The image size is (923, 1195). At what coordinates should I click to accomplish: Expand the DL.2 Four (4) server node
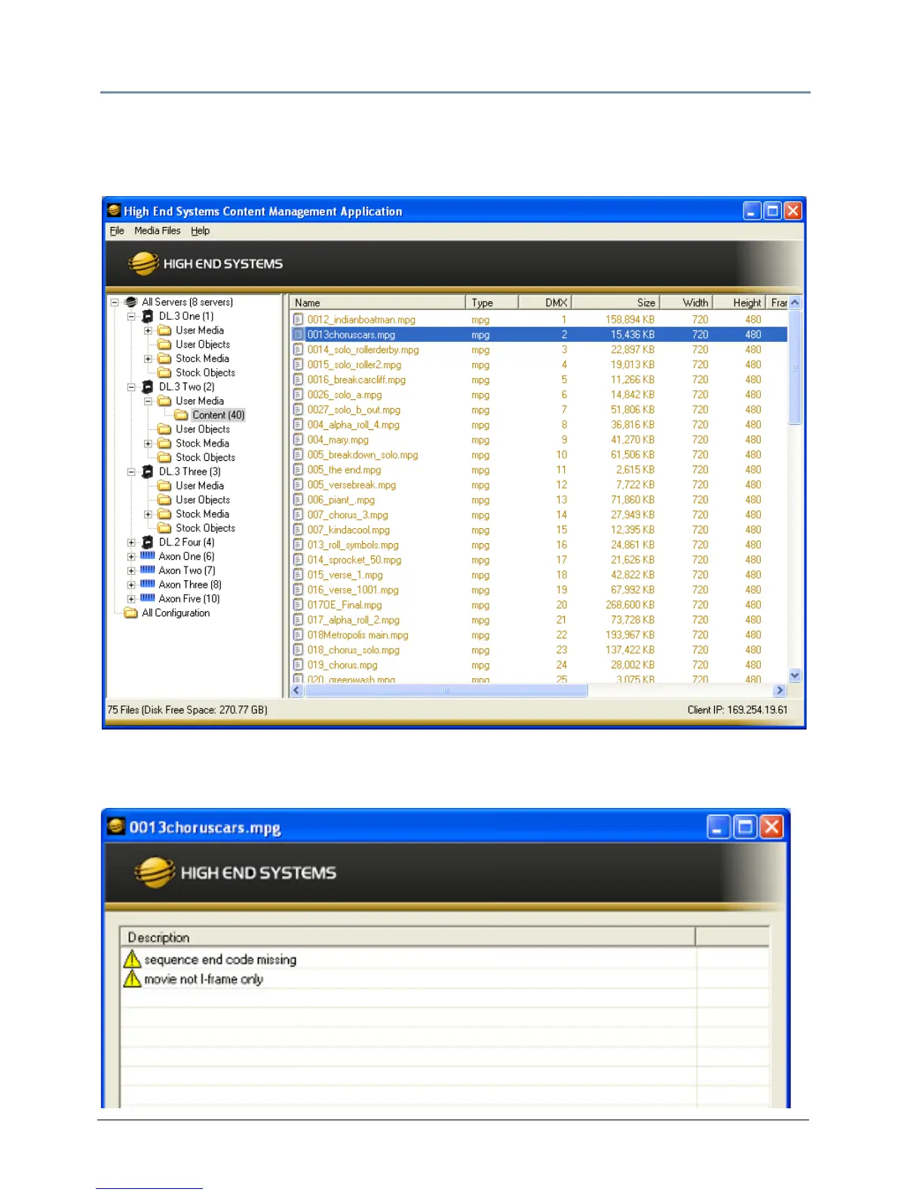pyautogui.click(x=131, y=542)
